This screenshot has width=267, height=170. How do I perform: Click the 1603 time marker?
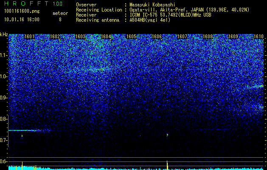[x=80, y=37]
